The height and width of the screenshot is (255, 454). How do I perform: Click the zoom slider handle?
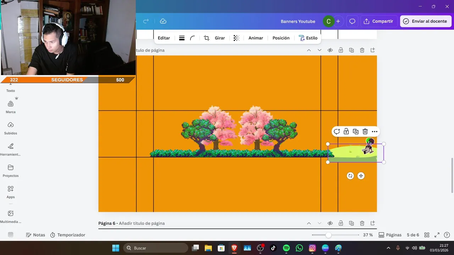coord(328,235)
